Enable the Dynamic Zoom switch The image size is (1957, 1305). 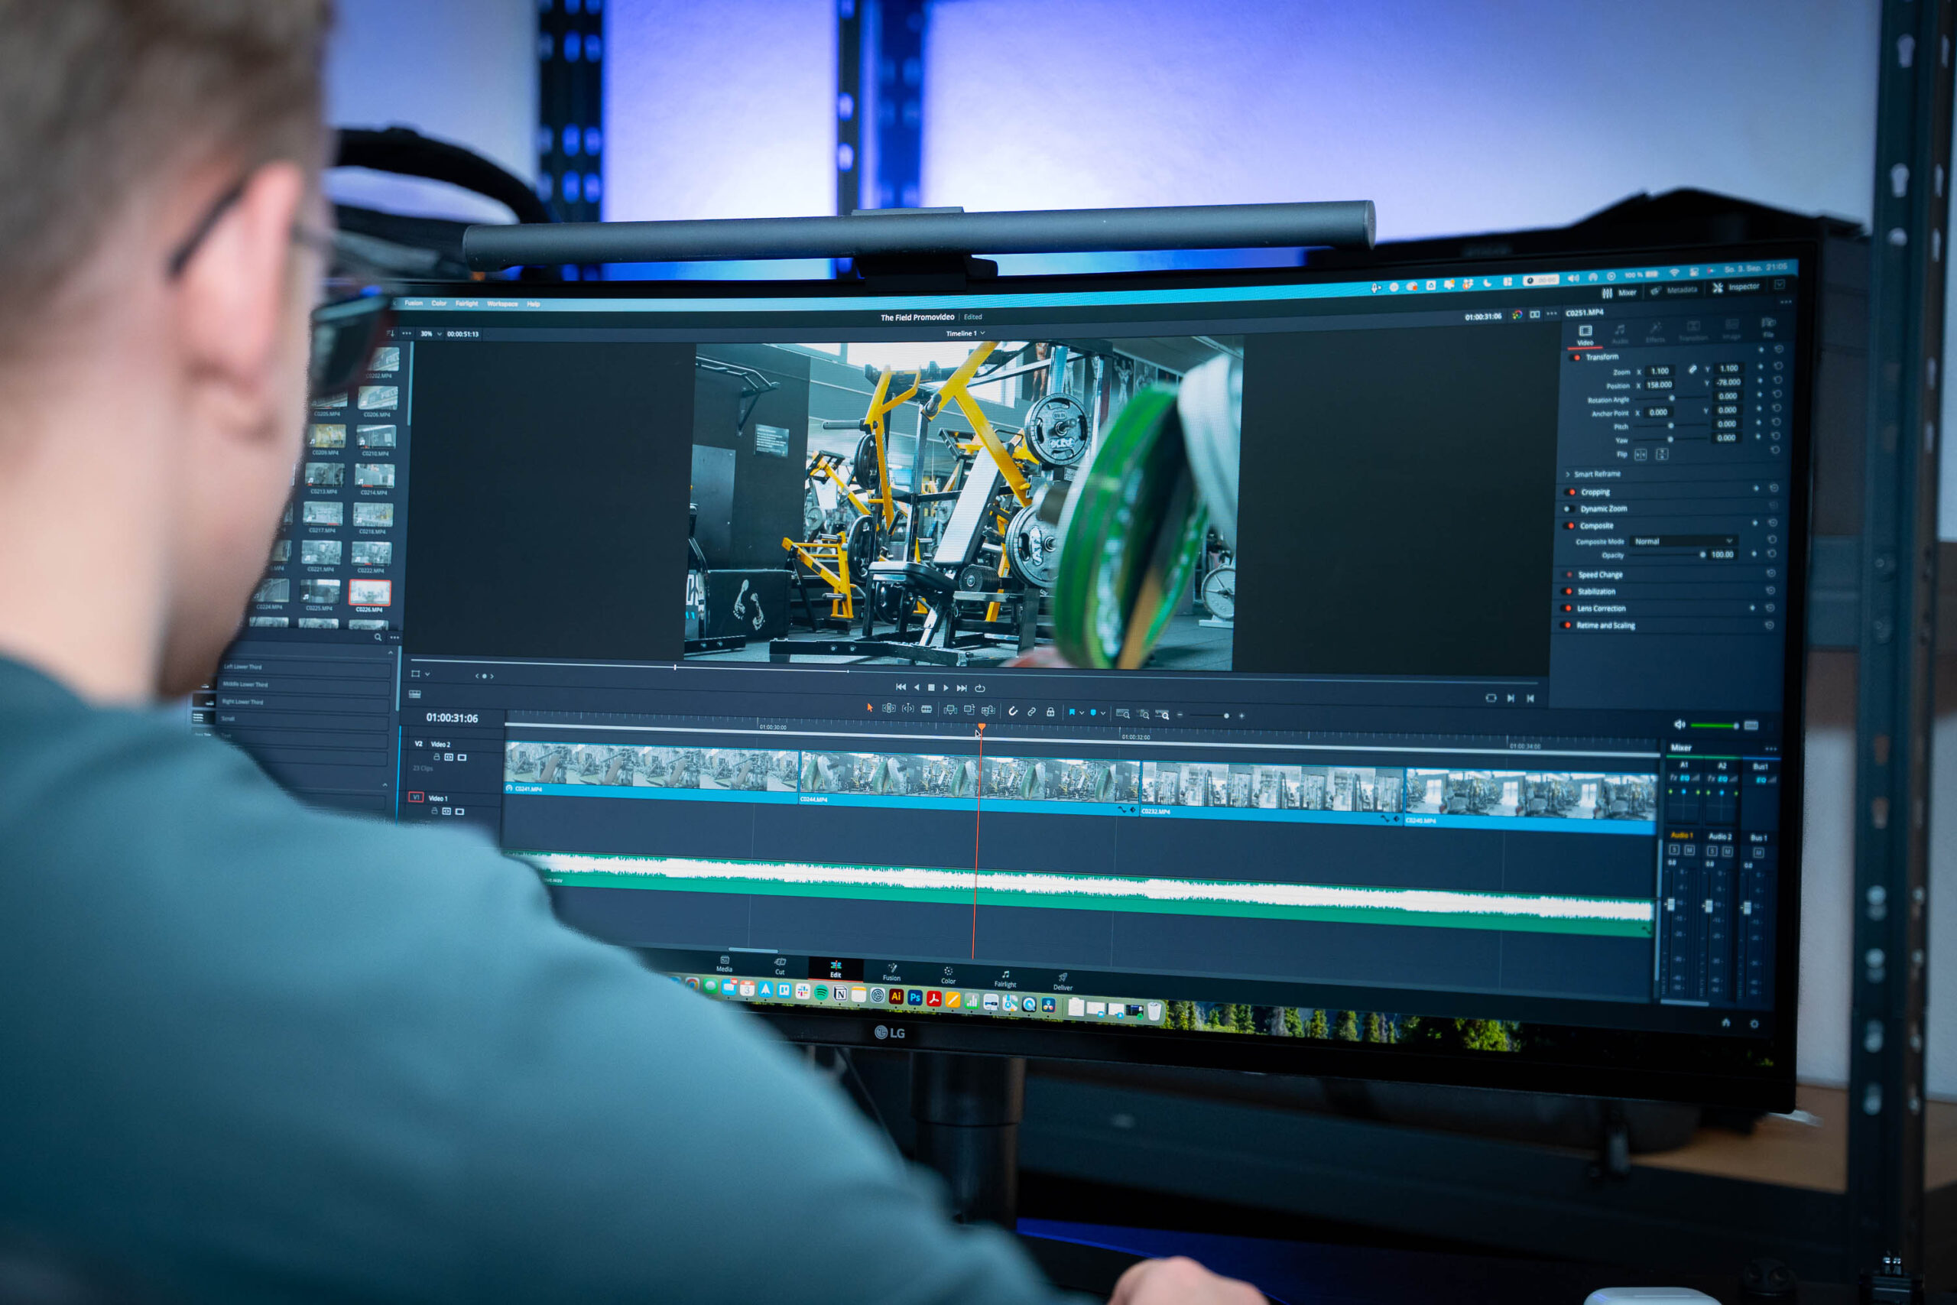click(1569, 509)
